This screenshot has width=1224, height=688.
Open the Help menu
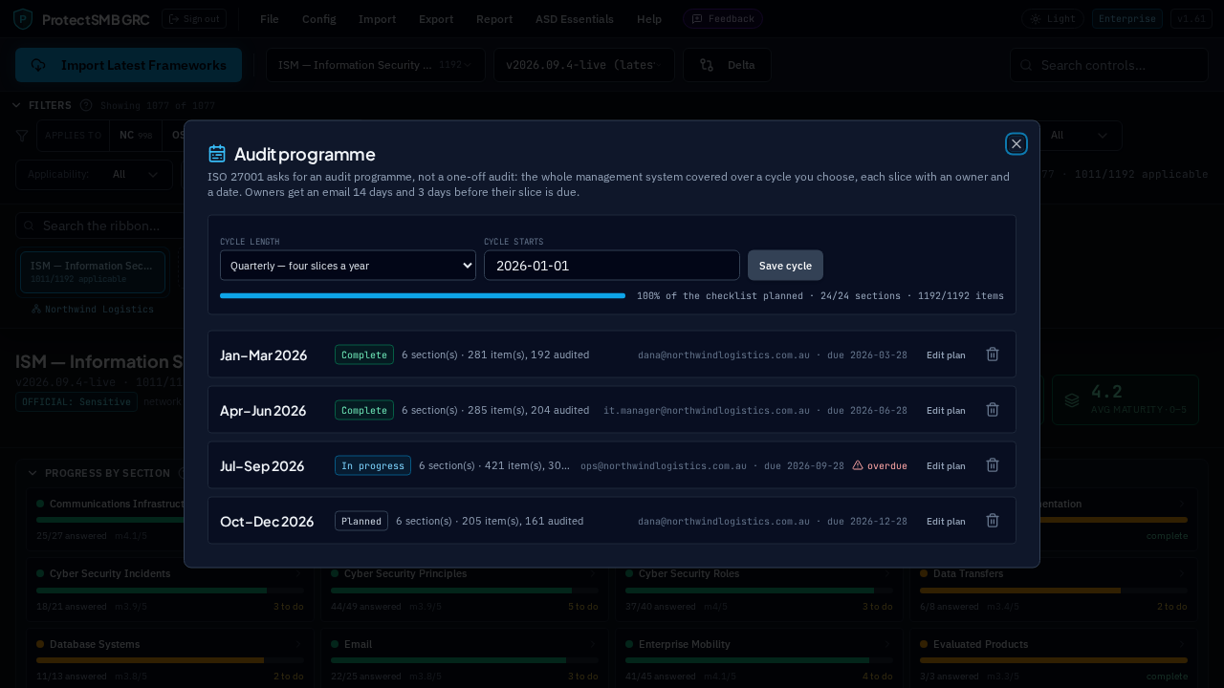[649, 19]
